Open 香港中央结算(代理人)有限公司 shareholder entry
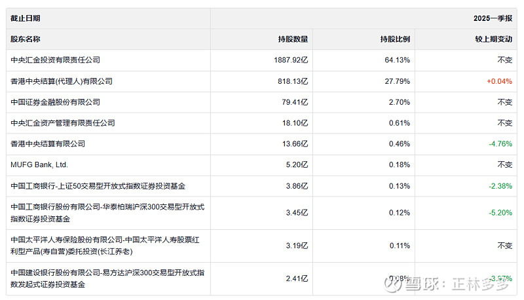 (62, 81)
